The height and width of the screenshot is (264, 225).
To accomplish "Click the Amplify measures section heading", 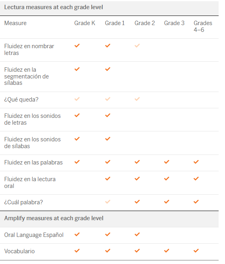I will (54, 218).
